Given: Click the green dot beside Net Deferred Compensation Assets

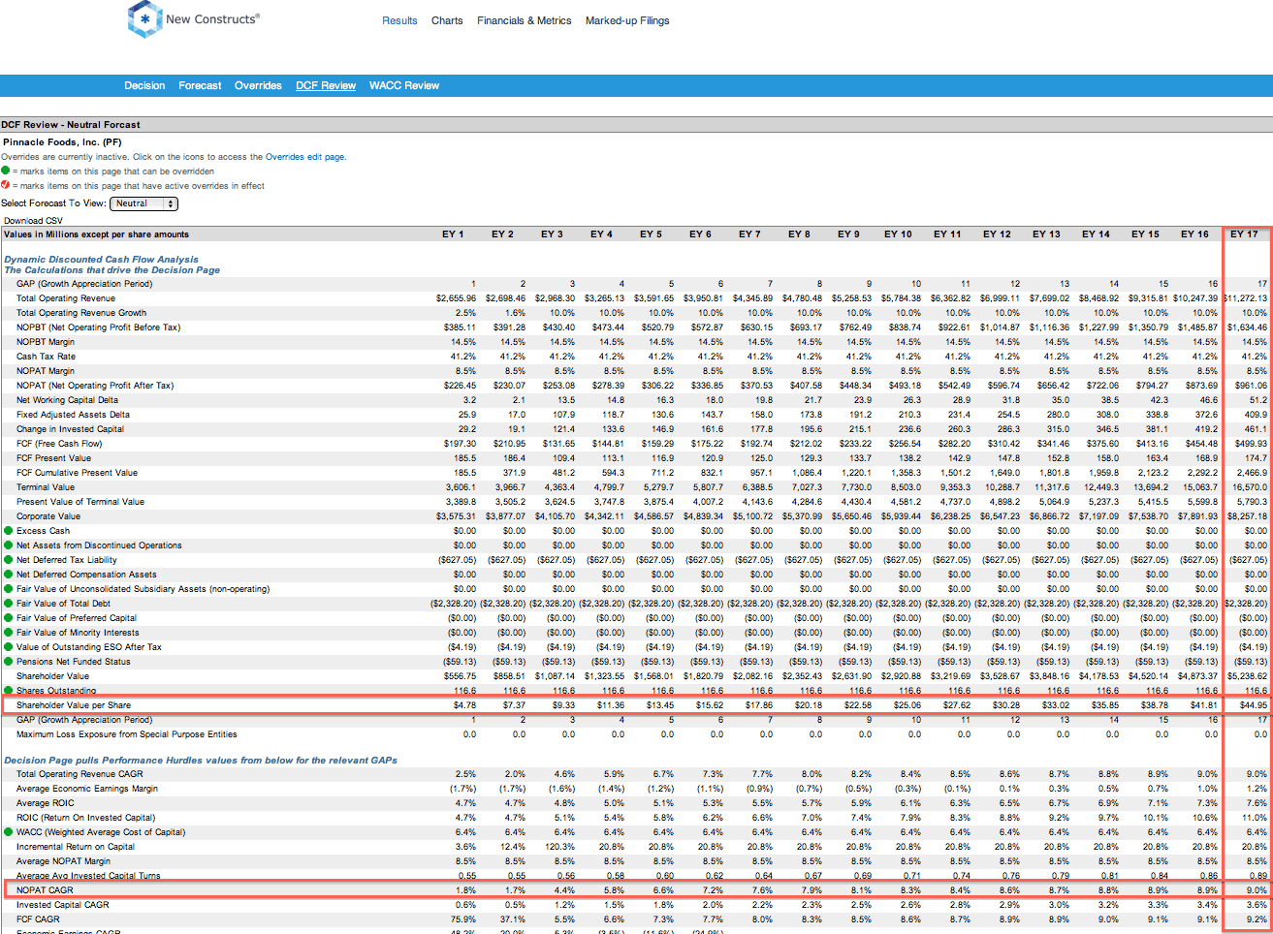Looking at the screenshot, I should 8,575.
